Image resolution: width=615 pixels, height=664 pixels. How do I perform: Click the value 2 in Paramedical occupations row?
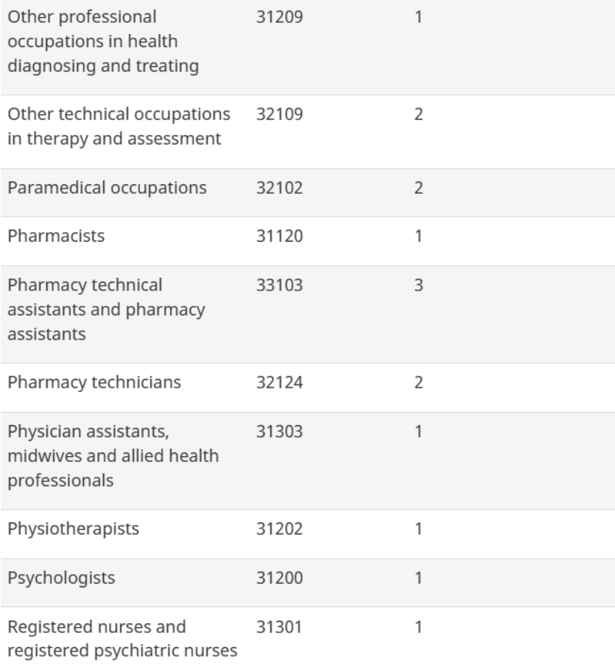tap(418, 188)
